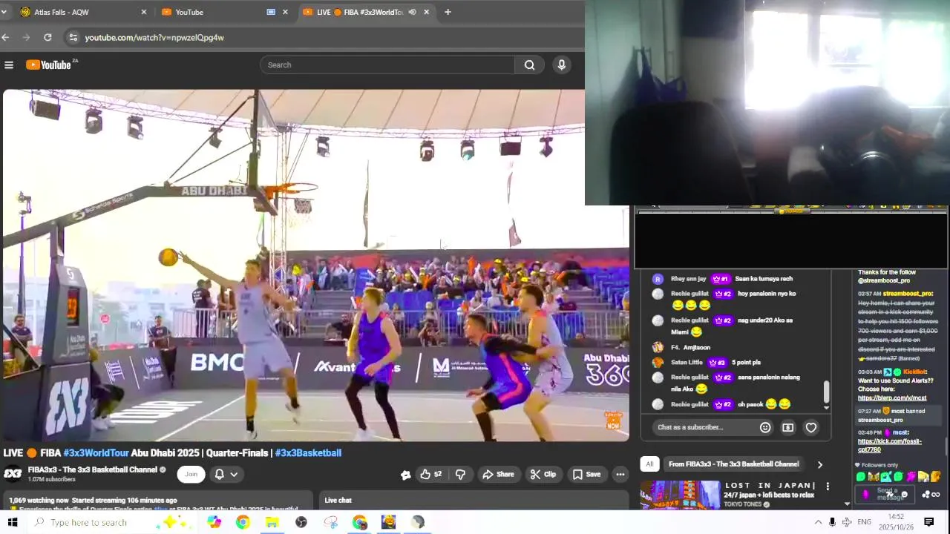The width and height of the screenshot is (950, 534).
Task: Click the live chat scrollbar thumb
Action: point(826,391)
